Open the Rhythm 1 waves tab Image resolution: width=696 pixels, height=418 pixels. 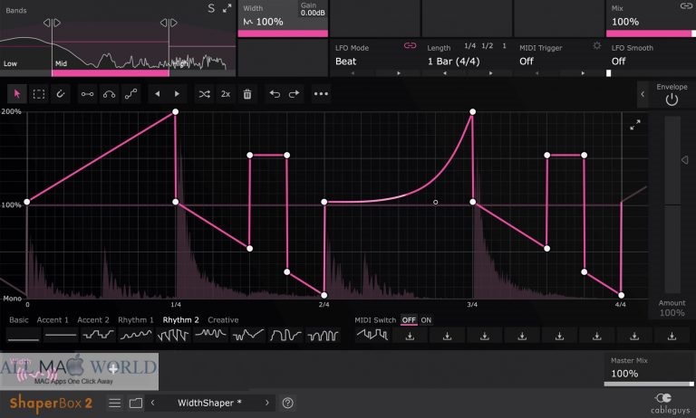pyautogui.click(x=136, y=320)
